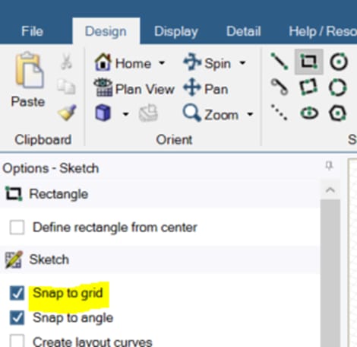Select the Pan tool icon
Image resolution: width=357 pixels, height=347 pixels.
192,87
